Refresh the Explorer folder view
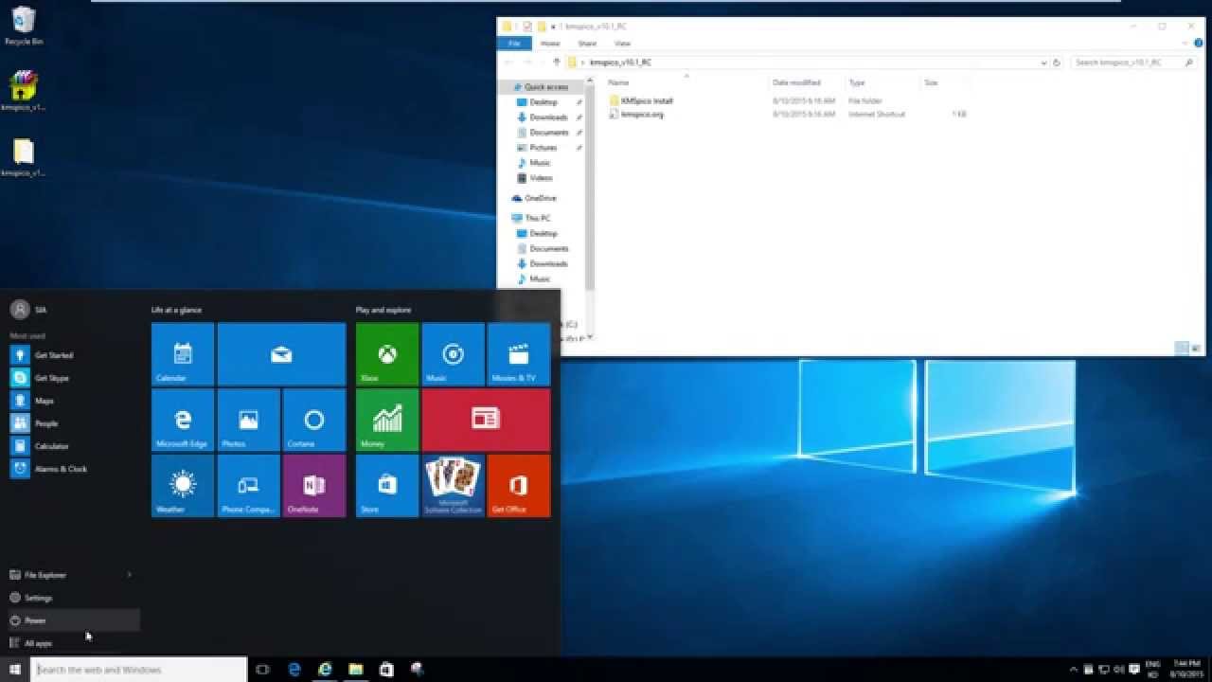 [1057, 63]
